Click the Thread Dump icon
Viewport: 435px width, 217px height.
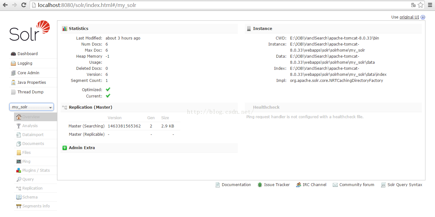(13, 92)
